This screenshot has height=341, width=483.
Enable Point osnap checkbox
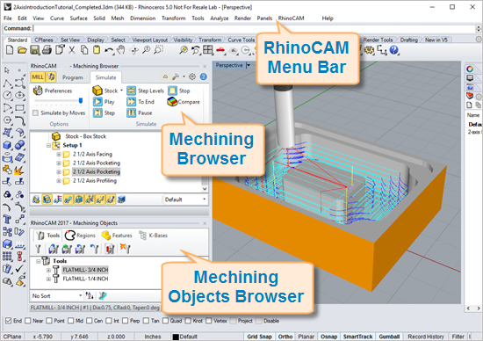[49, 321]
